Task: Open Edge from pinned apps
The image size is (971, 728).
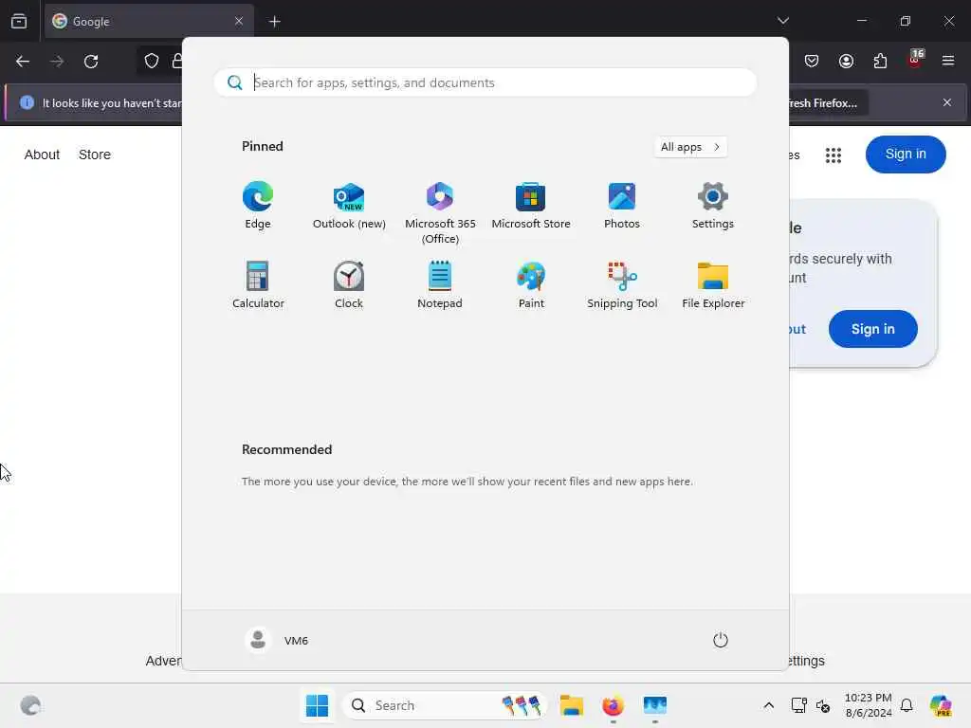Action: (x=258, y=206)
